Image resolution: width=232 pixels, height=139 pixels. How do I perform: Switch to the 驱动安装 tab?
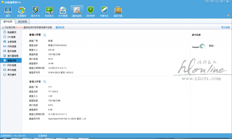(22, 22)
